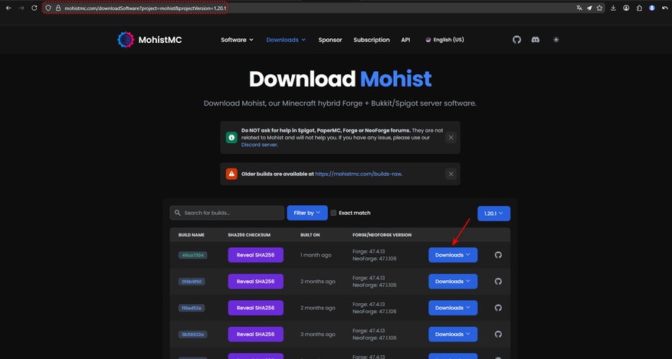Open Downloads dropdown for build 016b9f50

(453, 282)
